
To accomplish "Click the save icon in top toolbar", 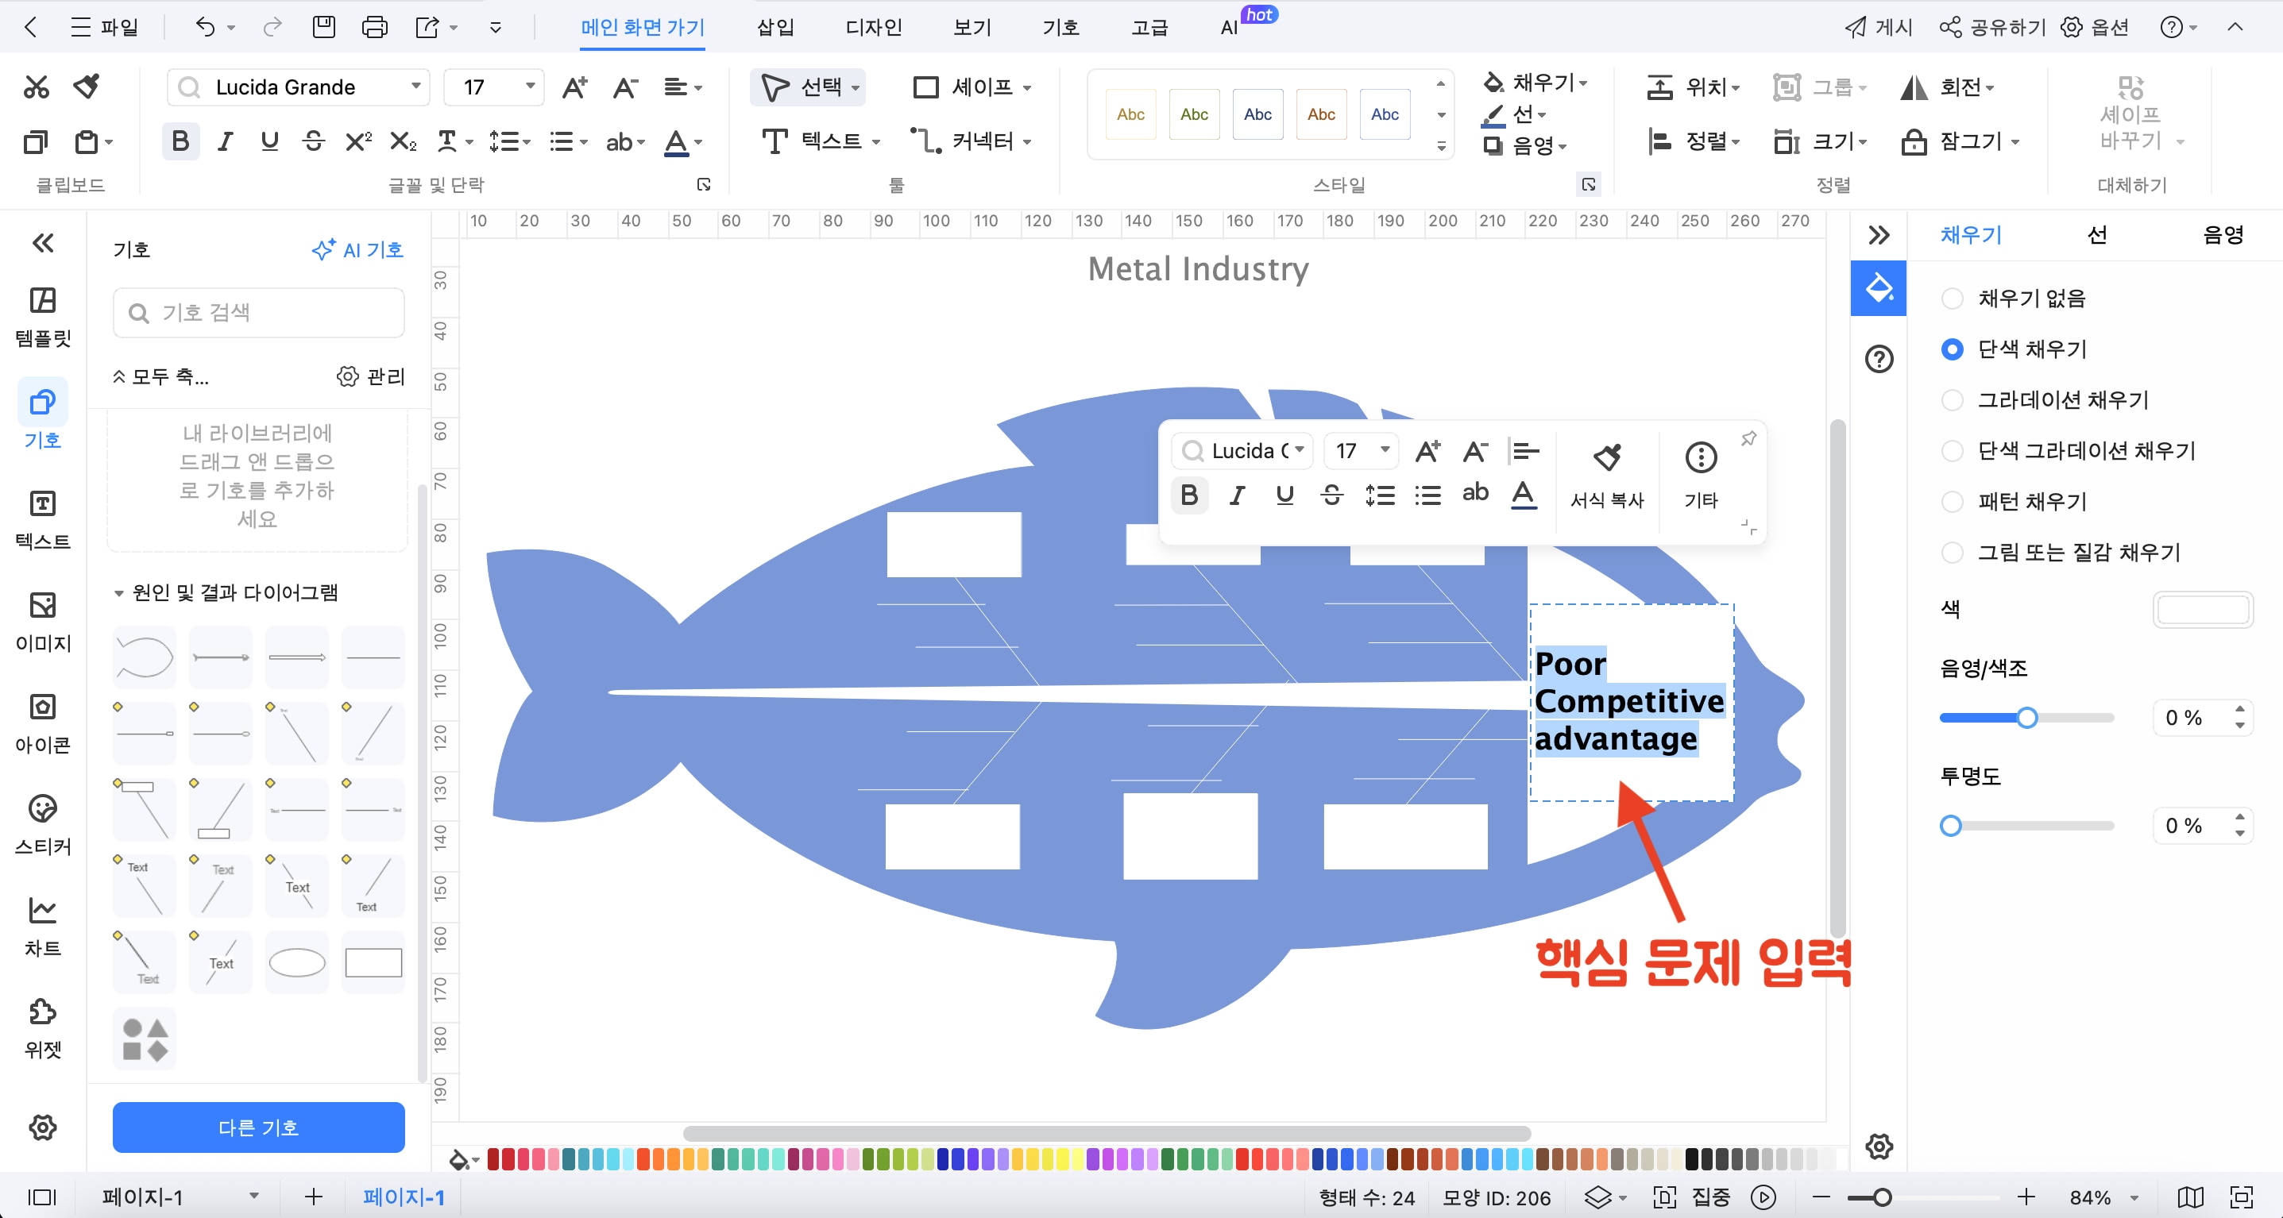I will point(323,28).
